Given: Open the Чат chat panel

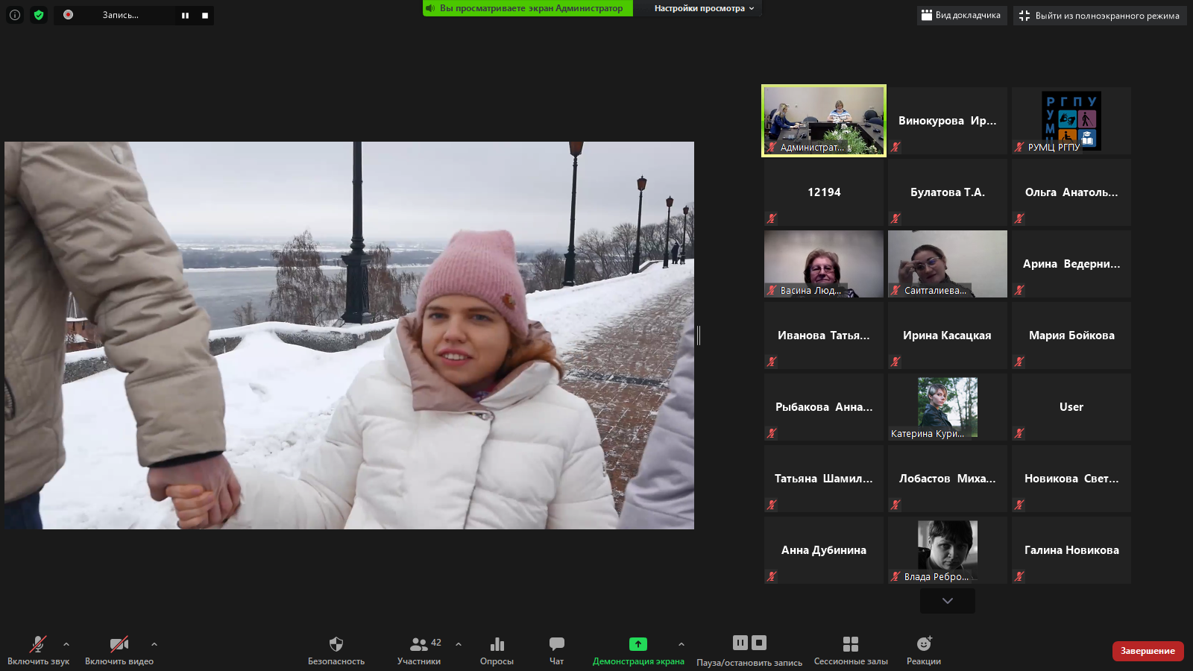Looking at the screenshot, I should [556, 644].
